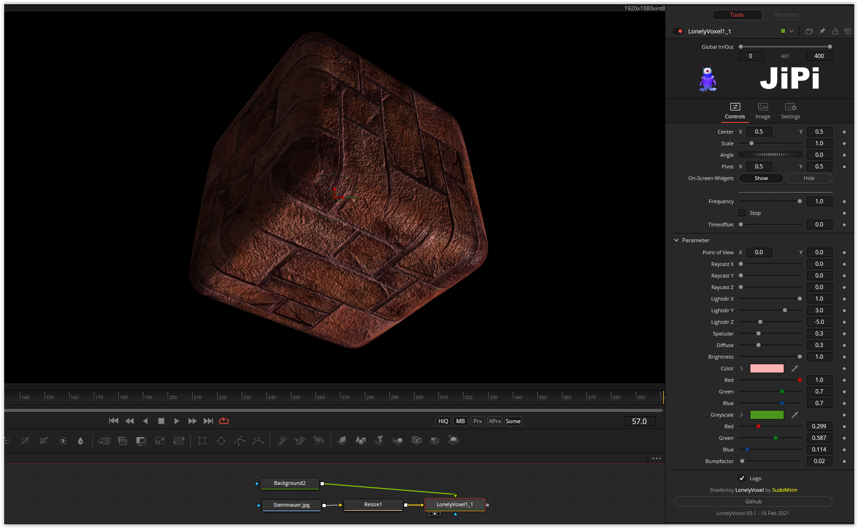Insert a pEmitter particle tool

coord(282,441)
